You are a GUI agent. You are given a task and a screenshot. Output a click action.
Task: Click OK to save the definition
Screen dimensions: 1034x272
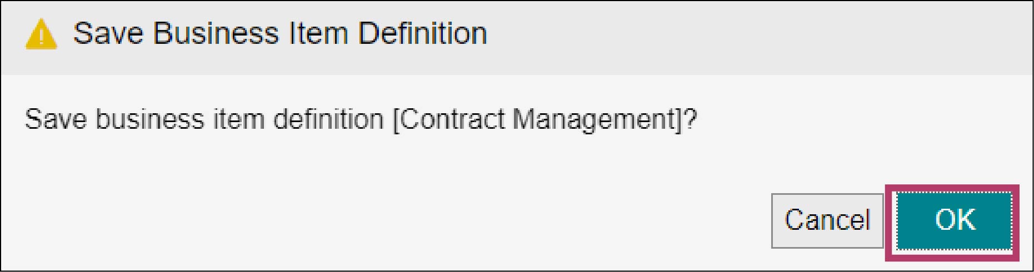[954, 220]
